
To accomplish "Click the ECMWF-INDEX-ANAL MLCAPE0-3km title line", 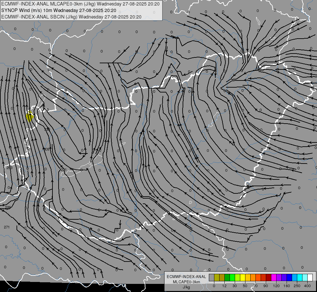I will pyautogui.click(x=80, y=4).
